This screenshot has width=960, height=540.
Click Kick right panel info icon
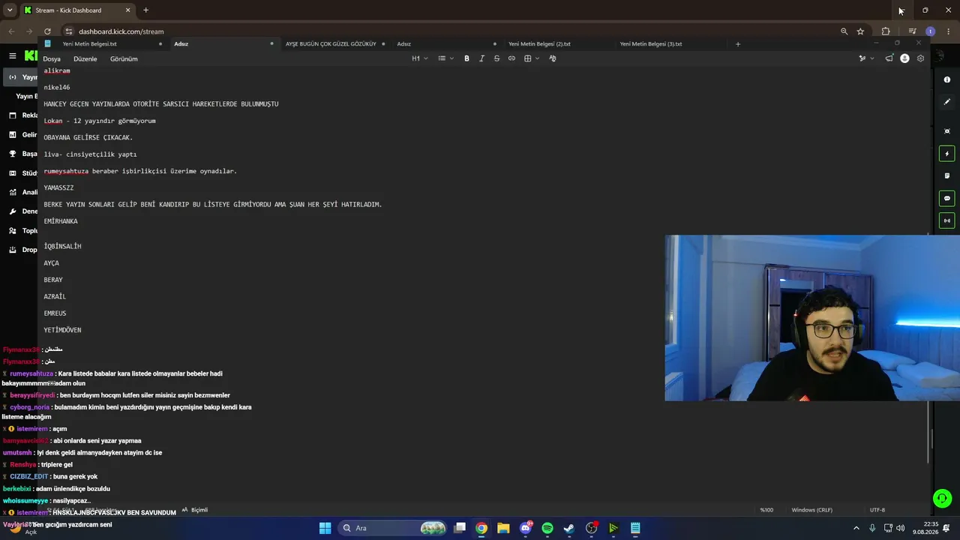coord(947,79)
